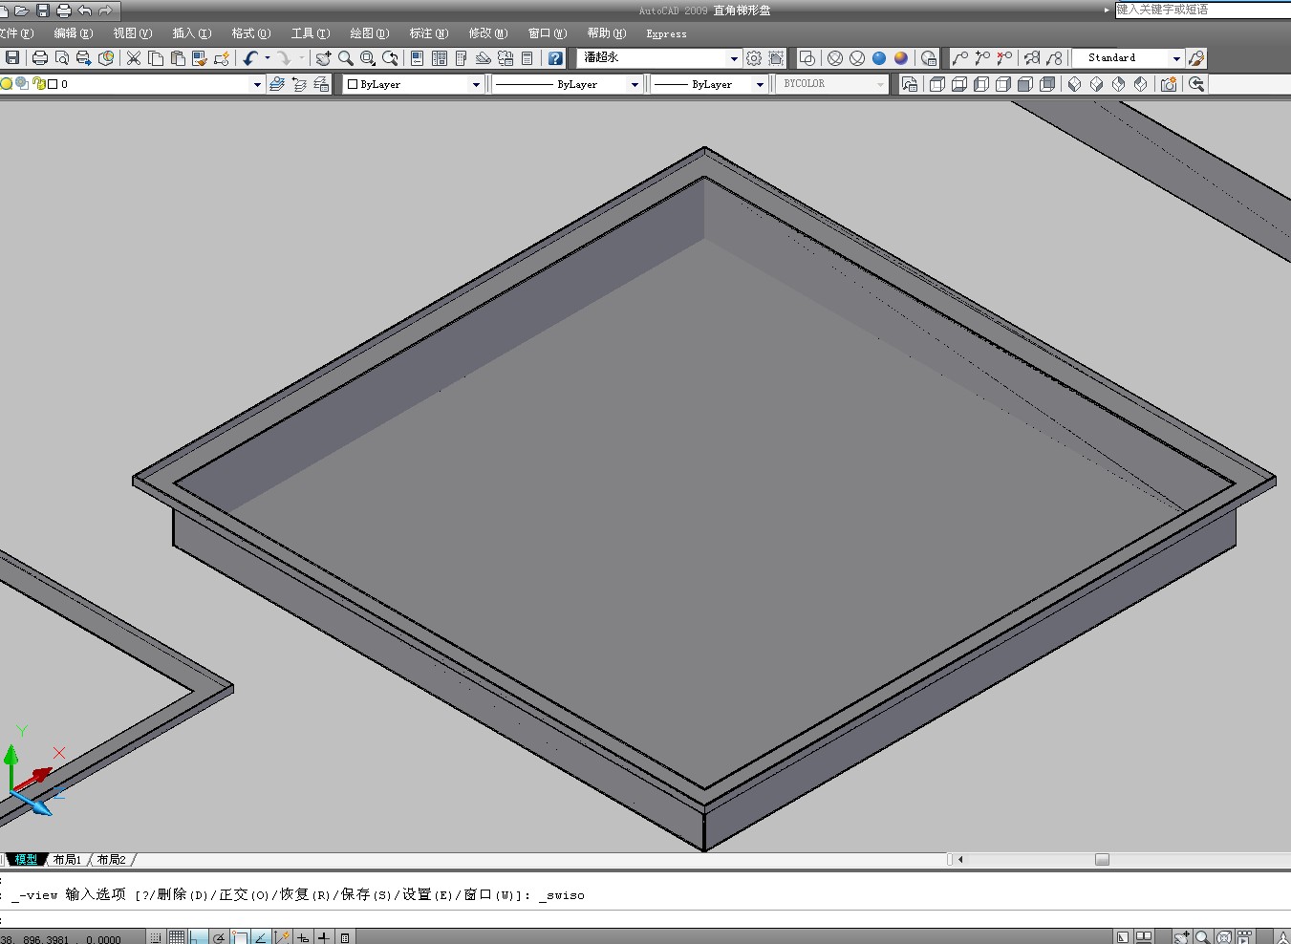This screenshot has height=944, width=1291.
Task: Click the Undo arrow in the standard toolbar
Action: (250, 58)
